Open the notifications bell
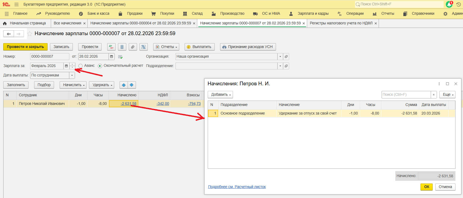 click(x=449, y=4)
